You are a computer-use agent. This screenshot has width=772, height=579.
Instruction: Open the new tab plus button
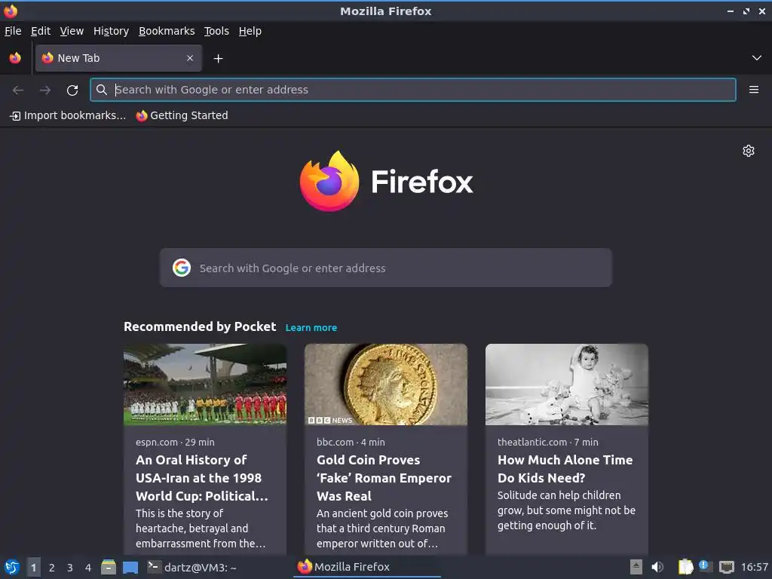(218, 59)
